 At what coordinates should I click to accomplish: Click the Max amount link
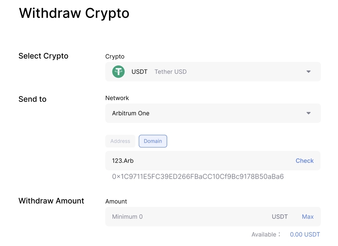point(308,217)
